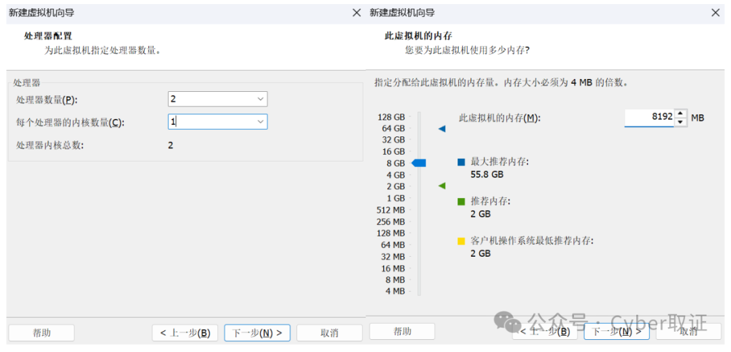731x352 pixels.
Task: Click 16 GB on the memory scale
Action: point(393,151)
